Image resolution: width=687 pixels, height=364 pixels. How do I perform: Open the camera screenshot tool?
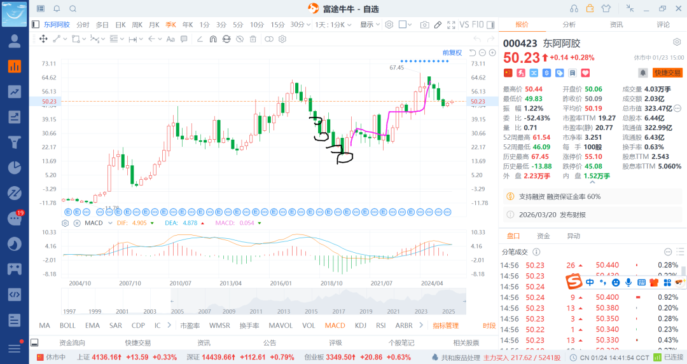424,25
